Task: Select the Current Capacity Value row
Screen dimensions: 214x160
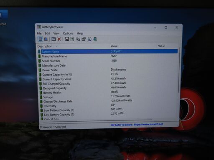Action: (108, 79)
